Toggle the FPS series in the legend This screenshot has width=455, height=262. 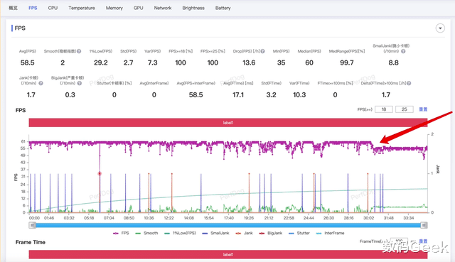(x=121, y=233)
